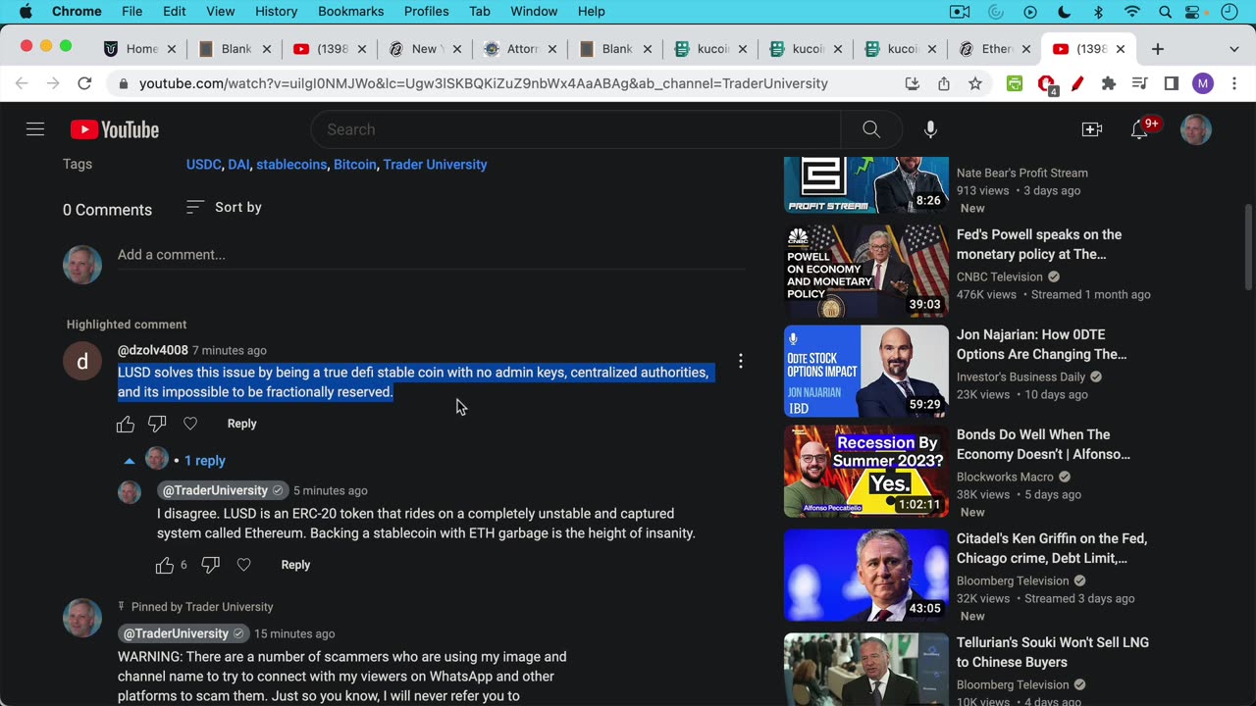1256x706 pixels.
Task: Open the Tellurian's Souki video title
Action: click(x=1053, y=652)
